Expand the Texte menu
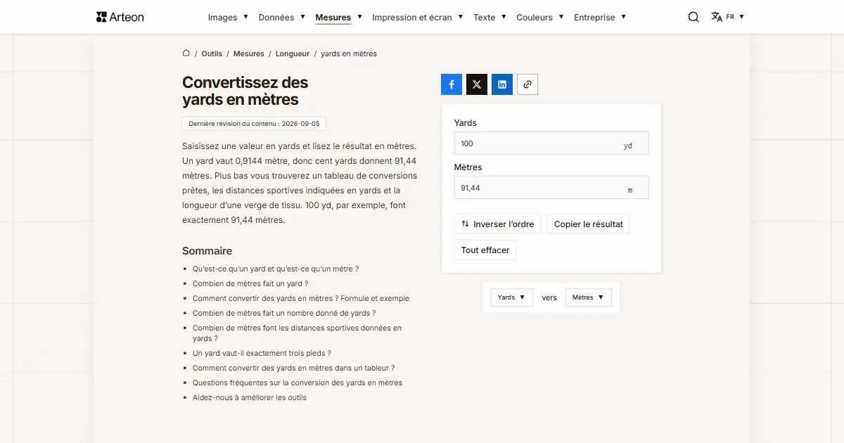Screen dimensions: 844x443 490,18
